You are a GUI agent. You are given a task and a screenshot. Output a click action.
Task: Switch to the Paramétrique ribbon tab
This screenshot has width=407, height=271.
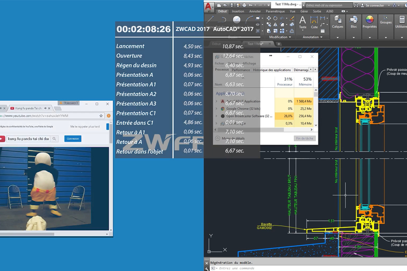(x=275, y=11)
